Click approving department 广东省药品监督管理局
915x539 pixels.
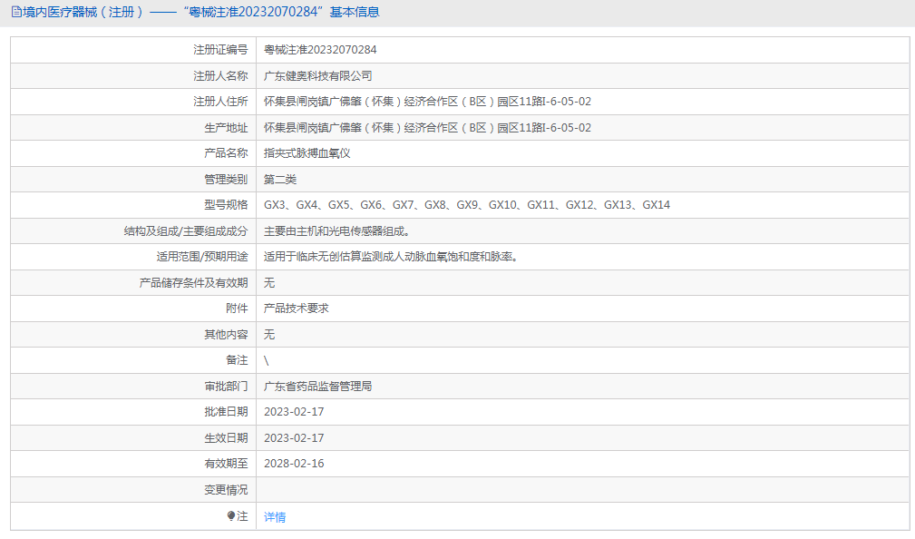click(x=317, y=387)
